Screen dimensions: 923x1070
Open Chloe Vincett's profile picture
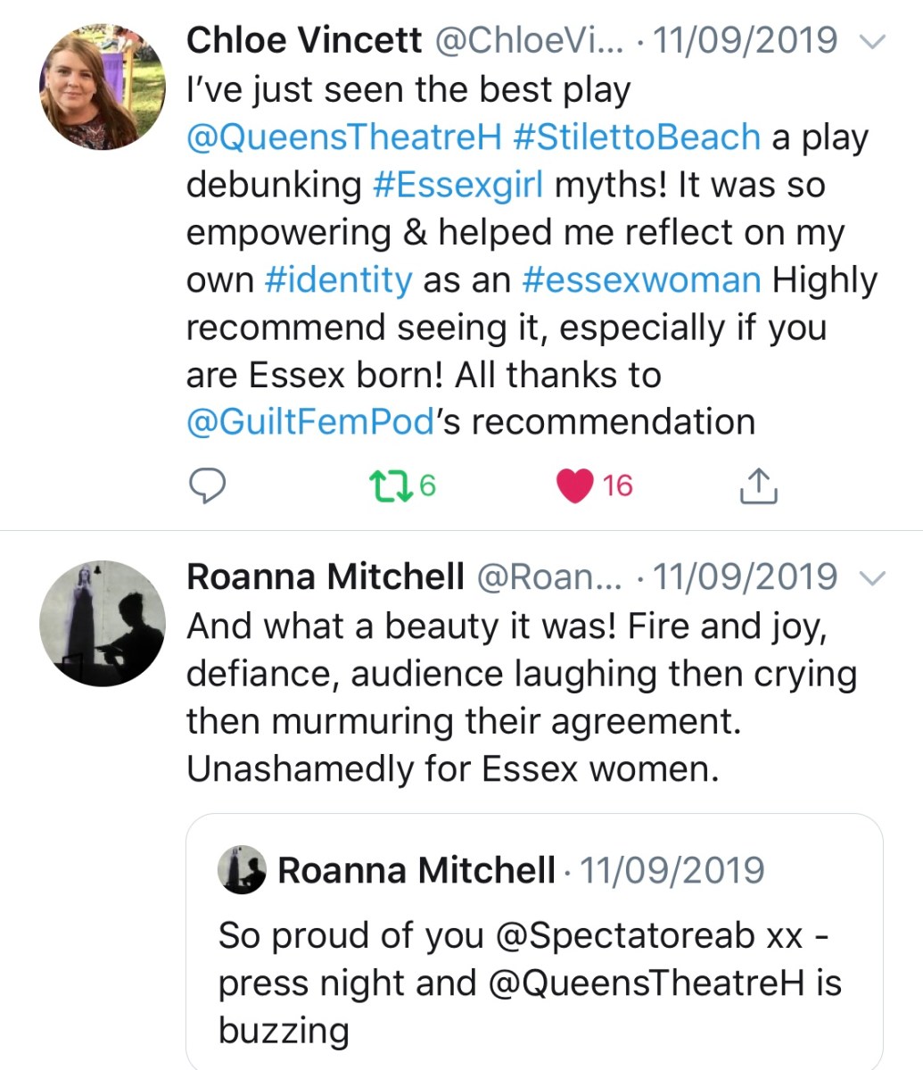pos(103,85)
